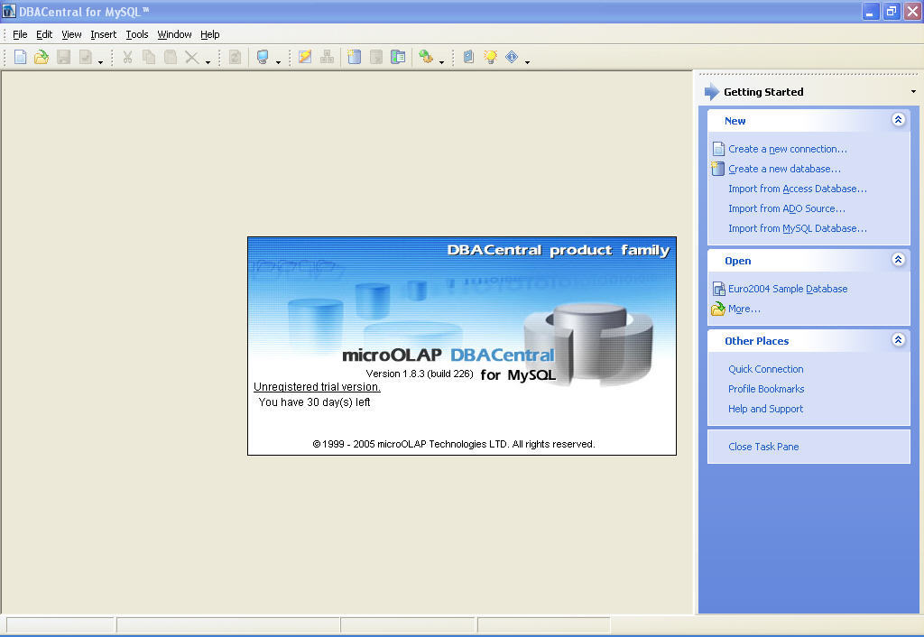Open the File menu
This screenshot has height=637, width=924.
pos(20,34)
